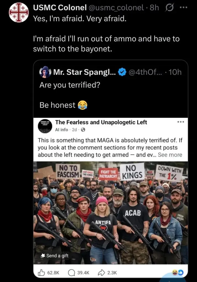
Task: Expand the post text with See more
Action: tap(170, 155)
